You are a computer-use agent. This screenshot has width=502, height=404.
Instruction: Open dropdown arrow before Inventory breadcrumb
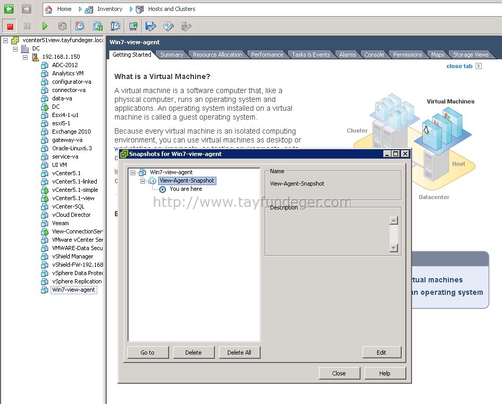(80, 9)
